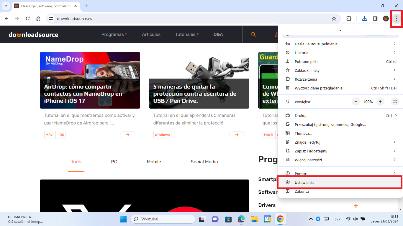403x226 pixels.
Task: Open Microsoft Store from taskbar
Action: (x=228, y=219)
